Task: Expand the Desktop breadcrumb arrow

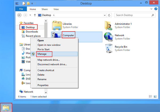Action: (54, 15)
